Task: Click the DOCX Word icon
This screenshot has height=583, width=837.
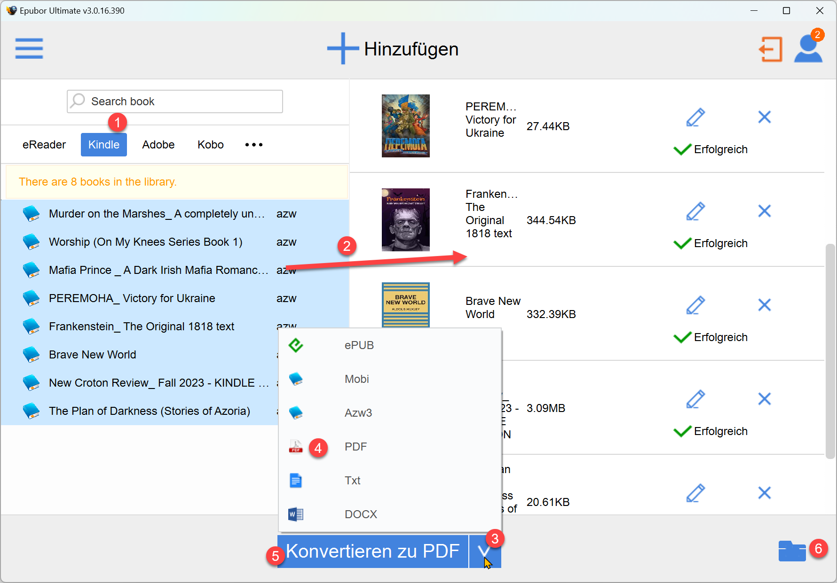Action: pyautogui.click(x=296, y=514)
